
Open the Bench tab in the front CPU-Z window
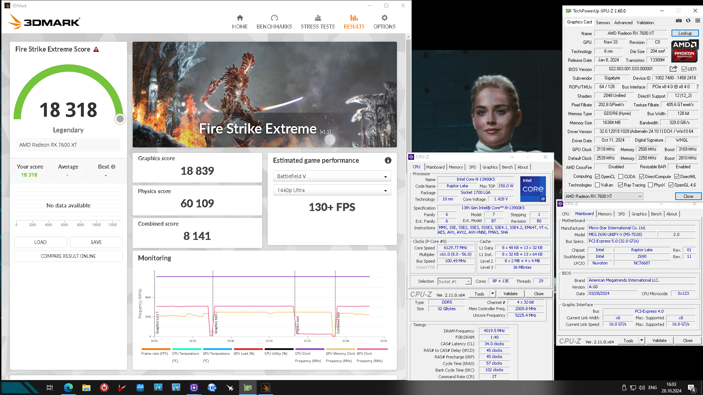click(x=507, y=167)
